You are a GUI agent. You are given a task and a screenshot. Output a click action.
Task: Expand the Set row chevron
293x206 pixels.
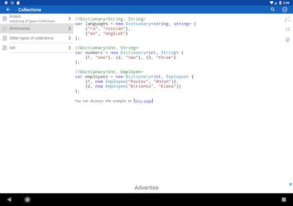[x=70, y=47]
